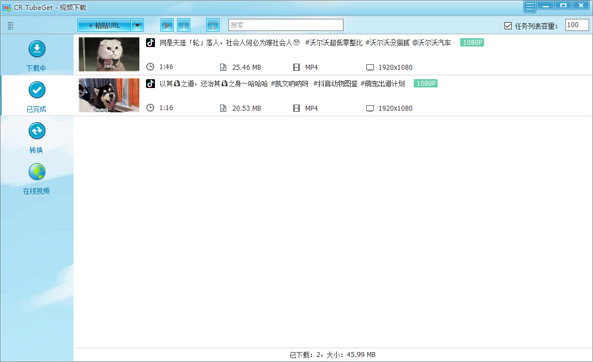Image resolution: width=593 pixels, height=362 pixels.
Task: Click TikTok icon of the dog video
Action: point(150,83)
